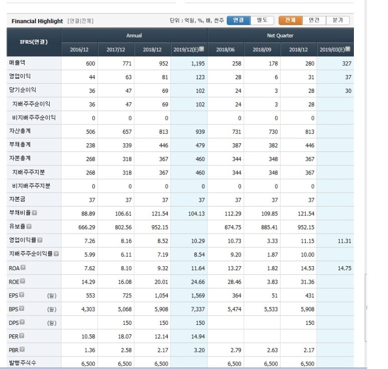Screen dimensions: 388x369
Task: Click the annual 2018/12 column header
Action: coord(152,50)
